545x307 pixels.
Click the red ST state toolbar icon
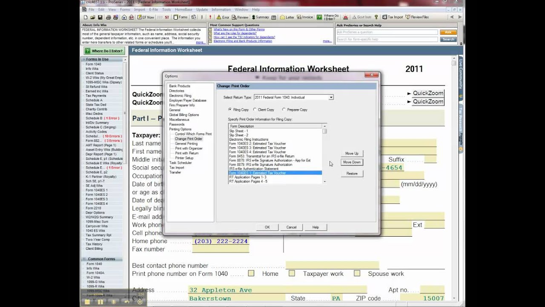point(167,17)
